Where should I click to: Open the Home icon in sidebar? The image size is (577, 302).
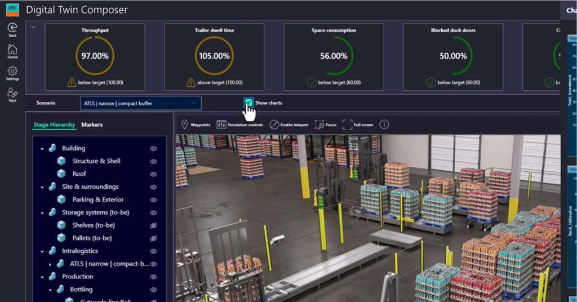tap(12, 49)
